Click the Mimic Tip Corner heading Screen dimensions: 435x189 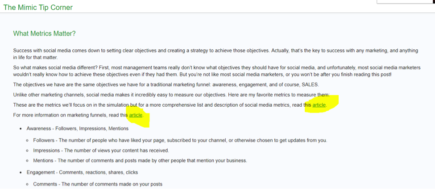point(38,7)
